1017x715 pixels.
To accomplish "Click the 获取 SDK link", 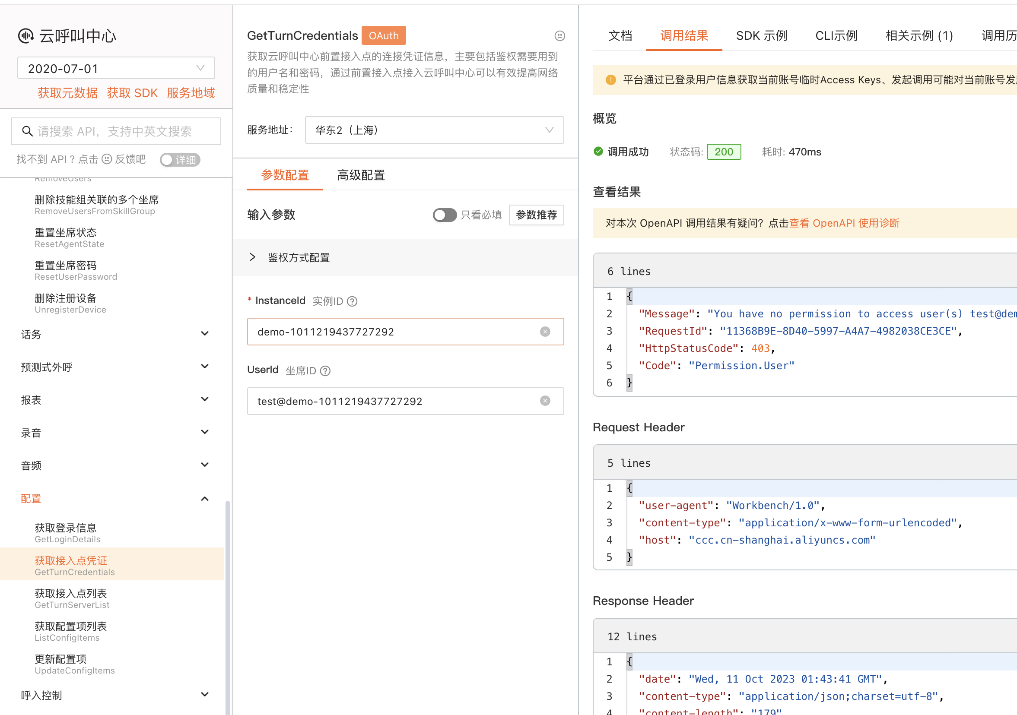I will [x=132, y=93].
